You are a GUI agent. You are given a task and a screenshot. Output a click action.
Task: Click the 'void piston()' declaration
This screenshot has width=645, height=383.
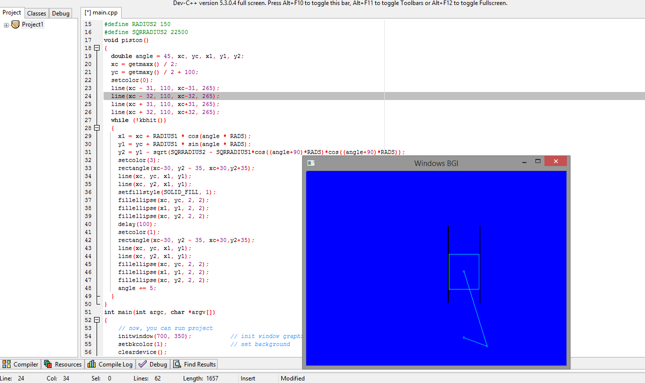[x=127, y=40]
